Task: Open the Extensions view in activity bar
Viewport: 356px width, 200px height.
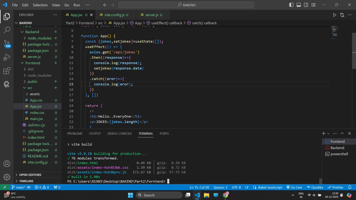Action: 7,71
